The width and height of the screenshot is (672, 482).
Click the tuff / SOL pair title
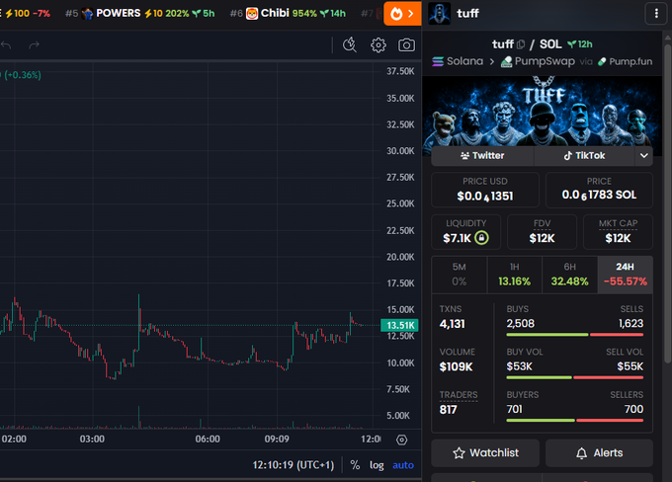[x=527, y=44]
